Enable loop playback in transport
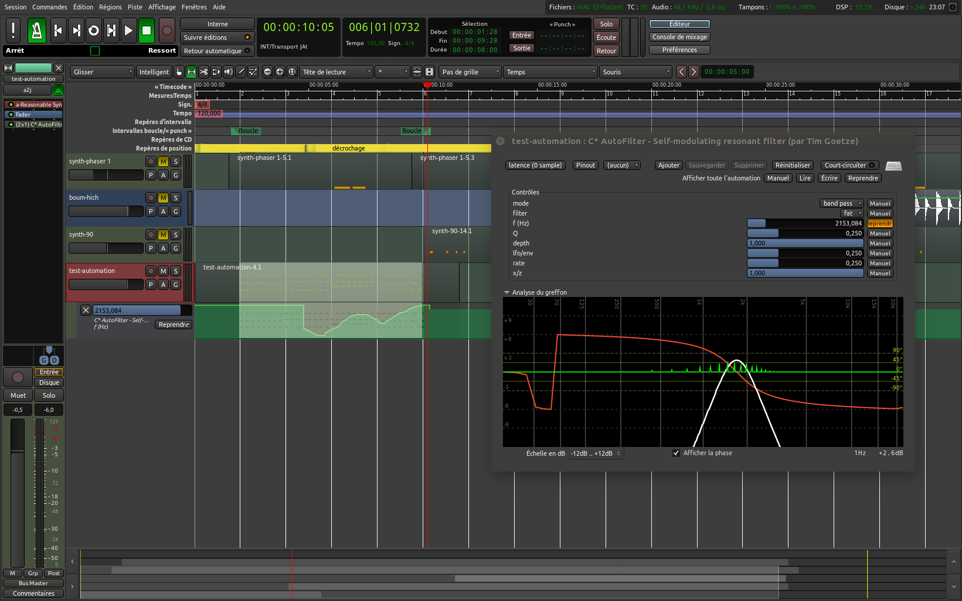 93,30
